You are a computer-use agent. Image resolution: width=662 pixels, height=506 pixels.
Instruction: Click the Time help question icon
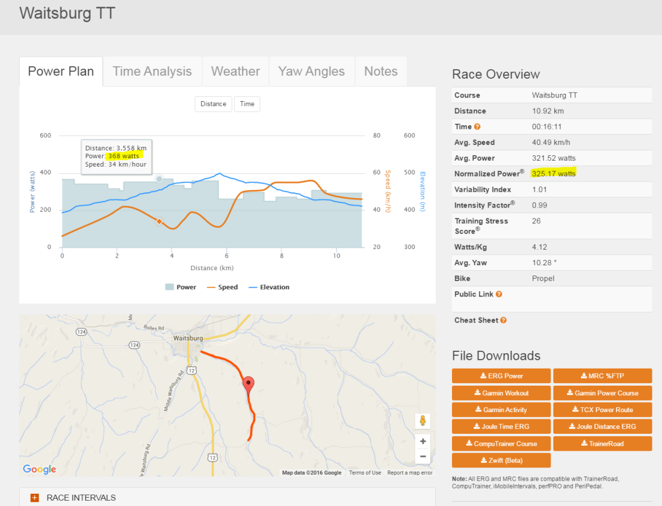pyautogui.click(x=477, y=127)
